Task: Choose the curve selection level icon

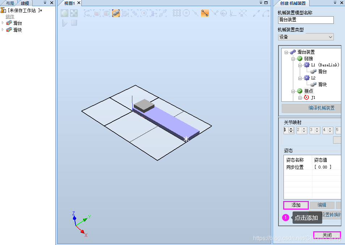Action: tap(88, 13)
